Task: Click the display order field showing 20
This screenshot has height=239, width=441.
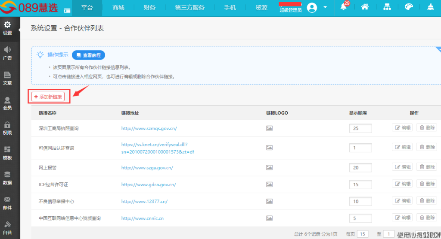Action: tap(360, 167)
